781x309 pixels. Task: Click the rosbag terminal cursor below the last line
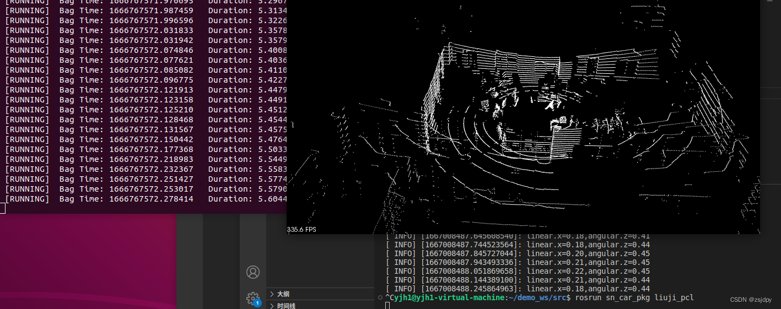2,208
